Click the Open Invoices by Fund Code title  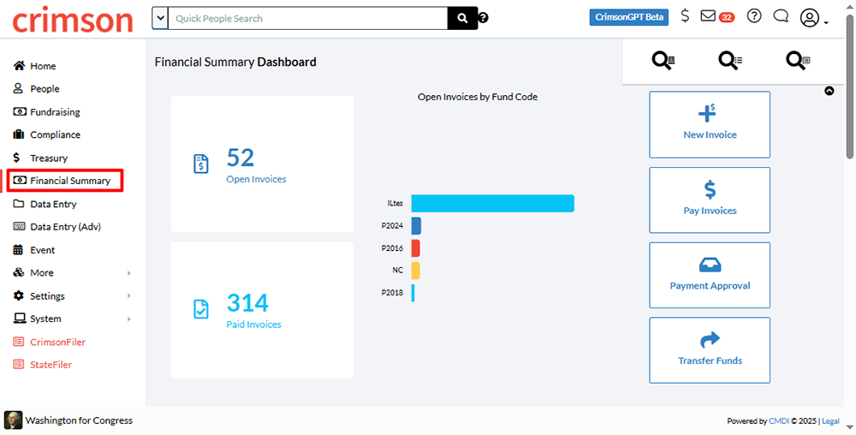tap(478, 97)
